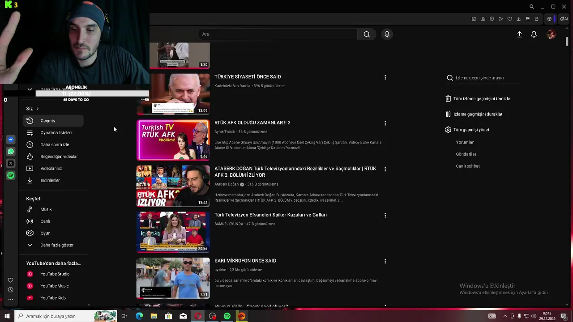Open Opera sidebar three-dots menu

click(x=11, y=299)
